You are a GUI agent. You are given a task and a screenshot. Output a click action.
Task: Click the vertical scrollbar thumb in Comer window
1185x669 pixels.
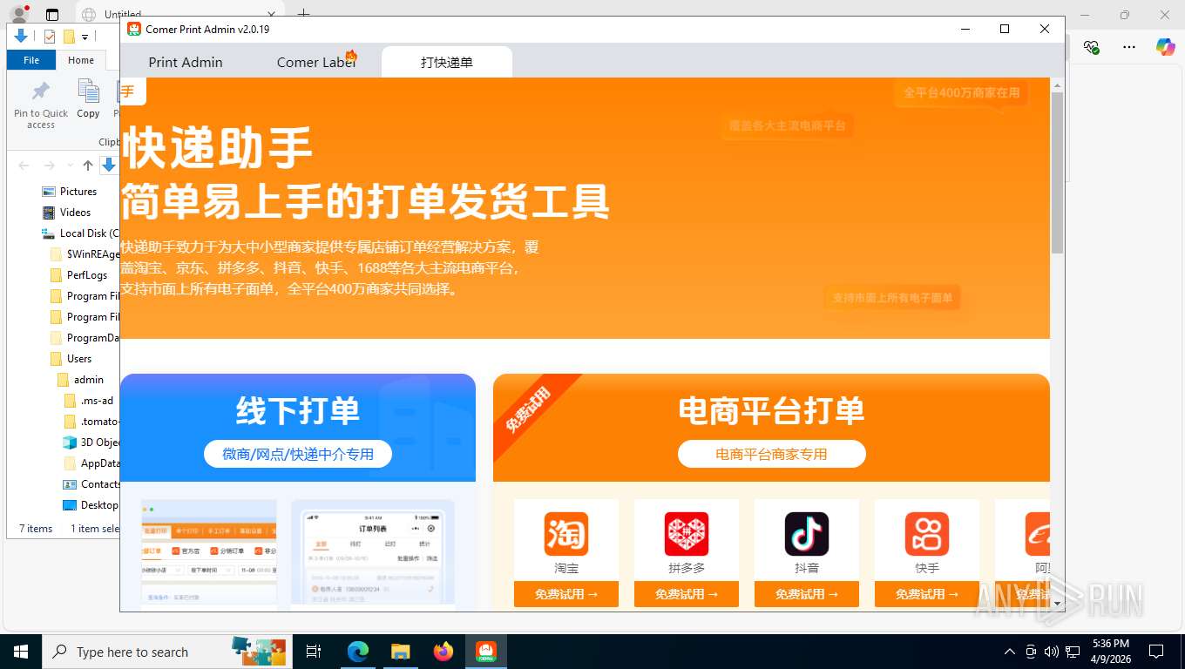click(1058, 172)
